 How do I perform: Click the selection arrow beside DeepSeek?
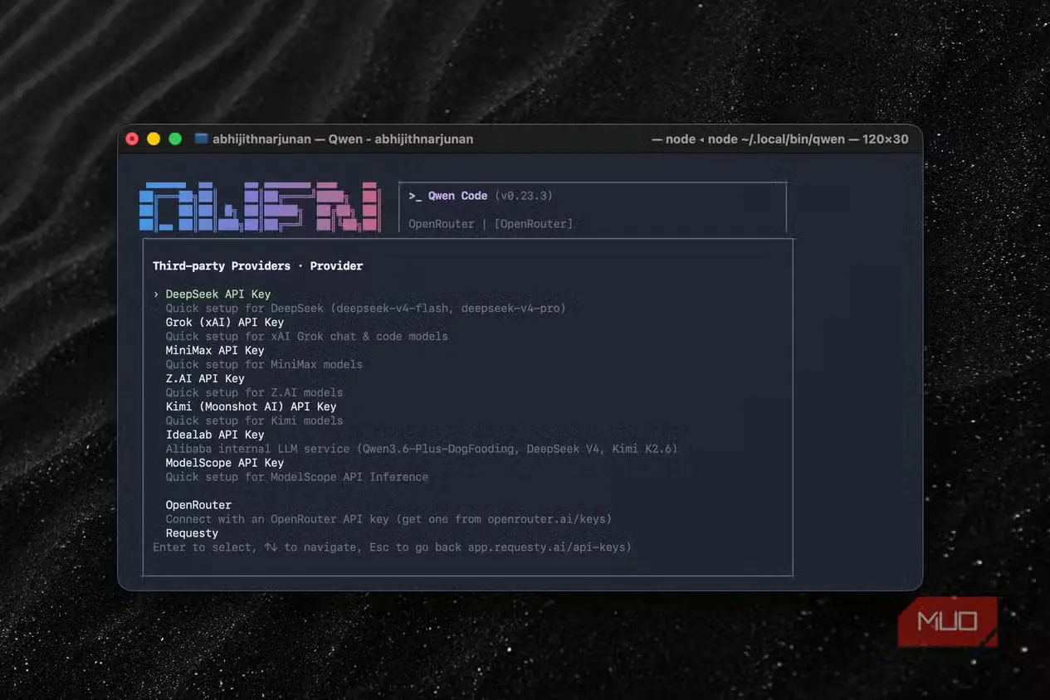coord(156,294)
